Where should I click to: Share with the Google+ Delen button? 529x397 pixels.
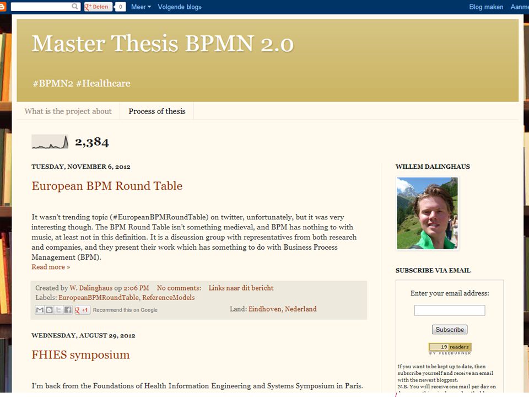coord(98,7)
